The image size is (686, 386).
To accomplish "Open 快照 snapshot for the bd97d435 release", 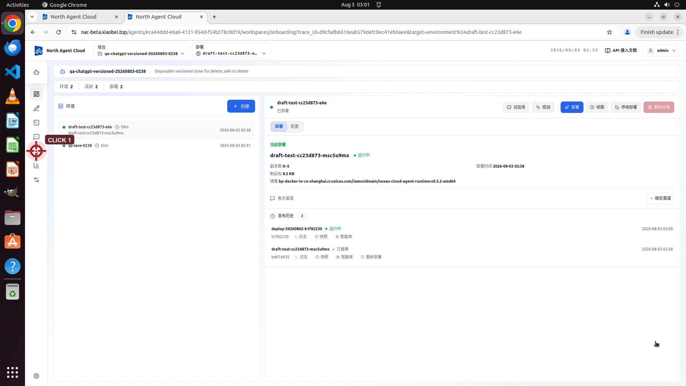I will point(322,257).
